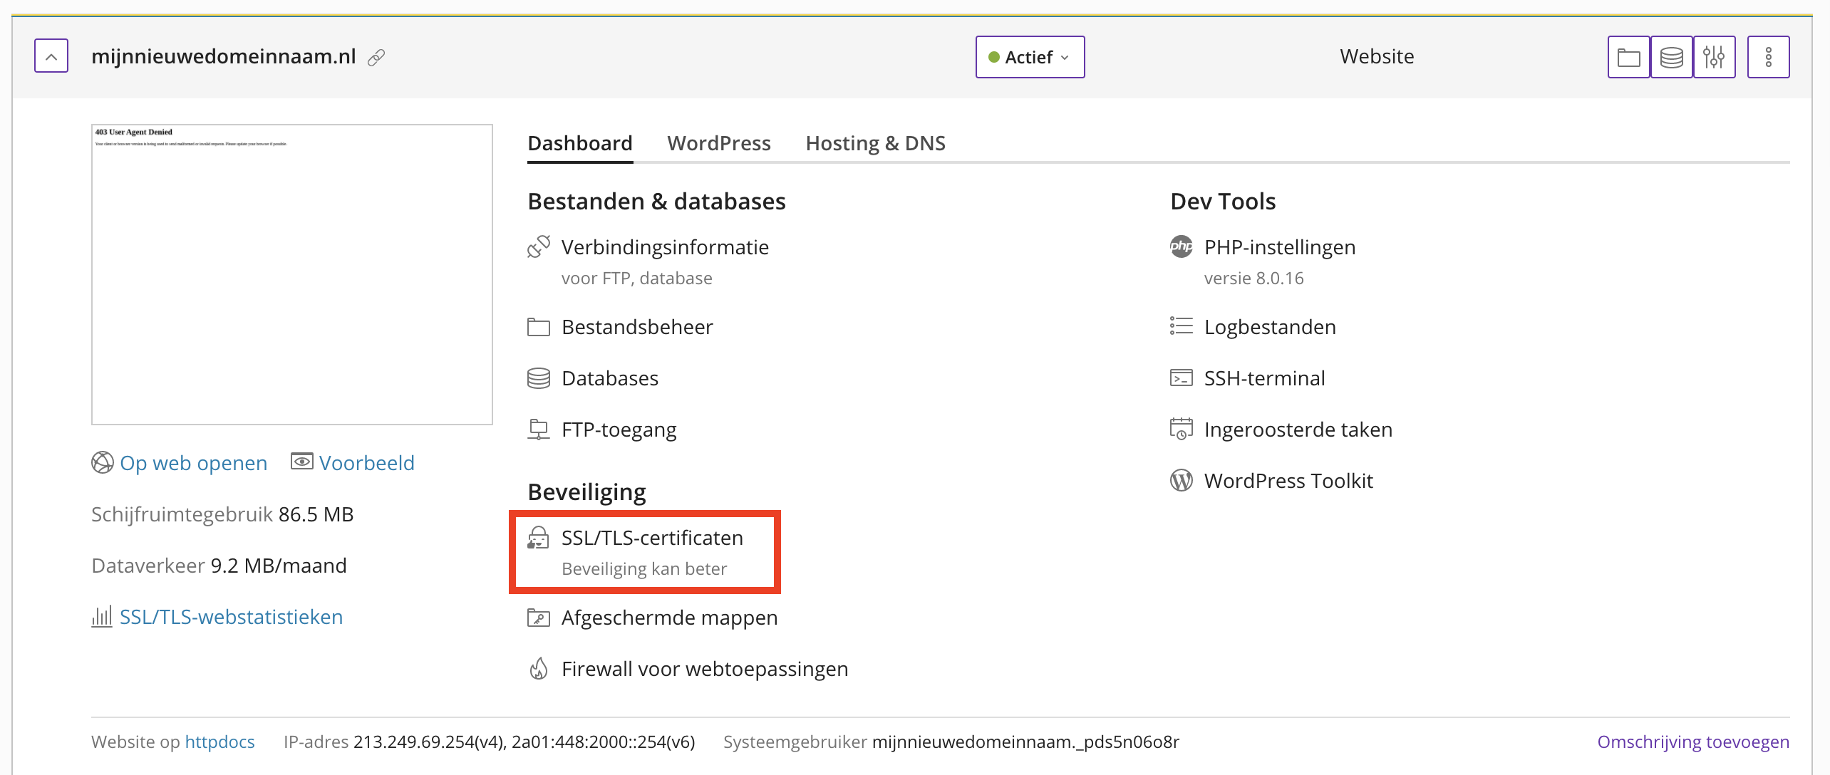This screenshot has width=1830, height=775.
Task: Open the httpdocs folder link
Action: (x=219, y=742)
